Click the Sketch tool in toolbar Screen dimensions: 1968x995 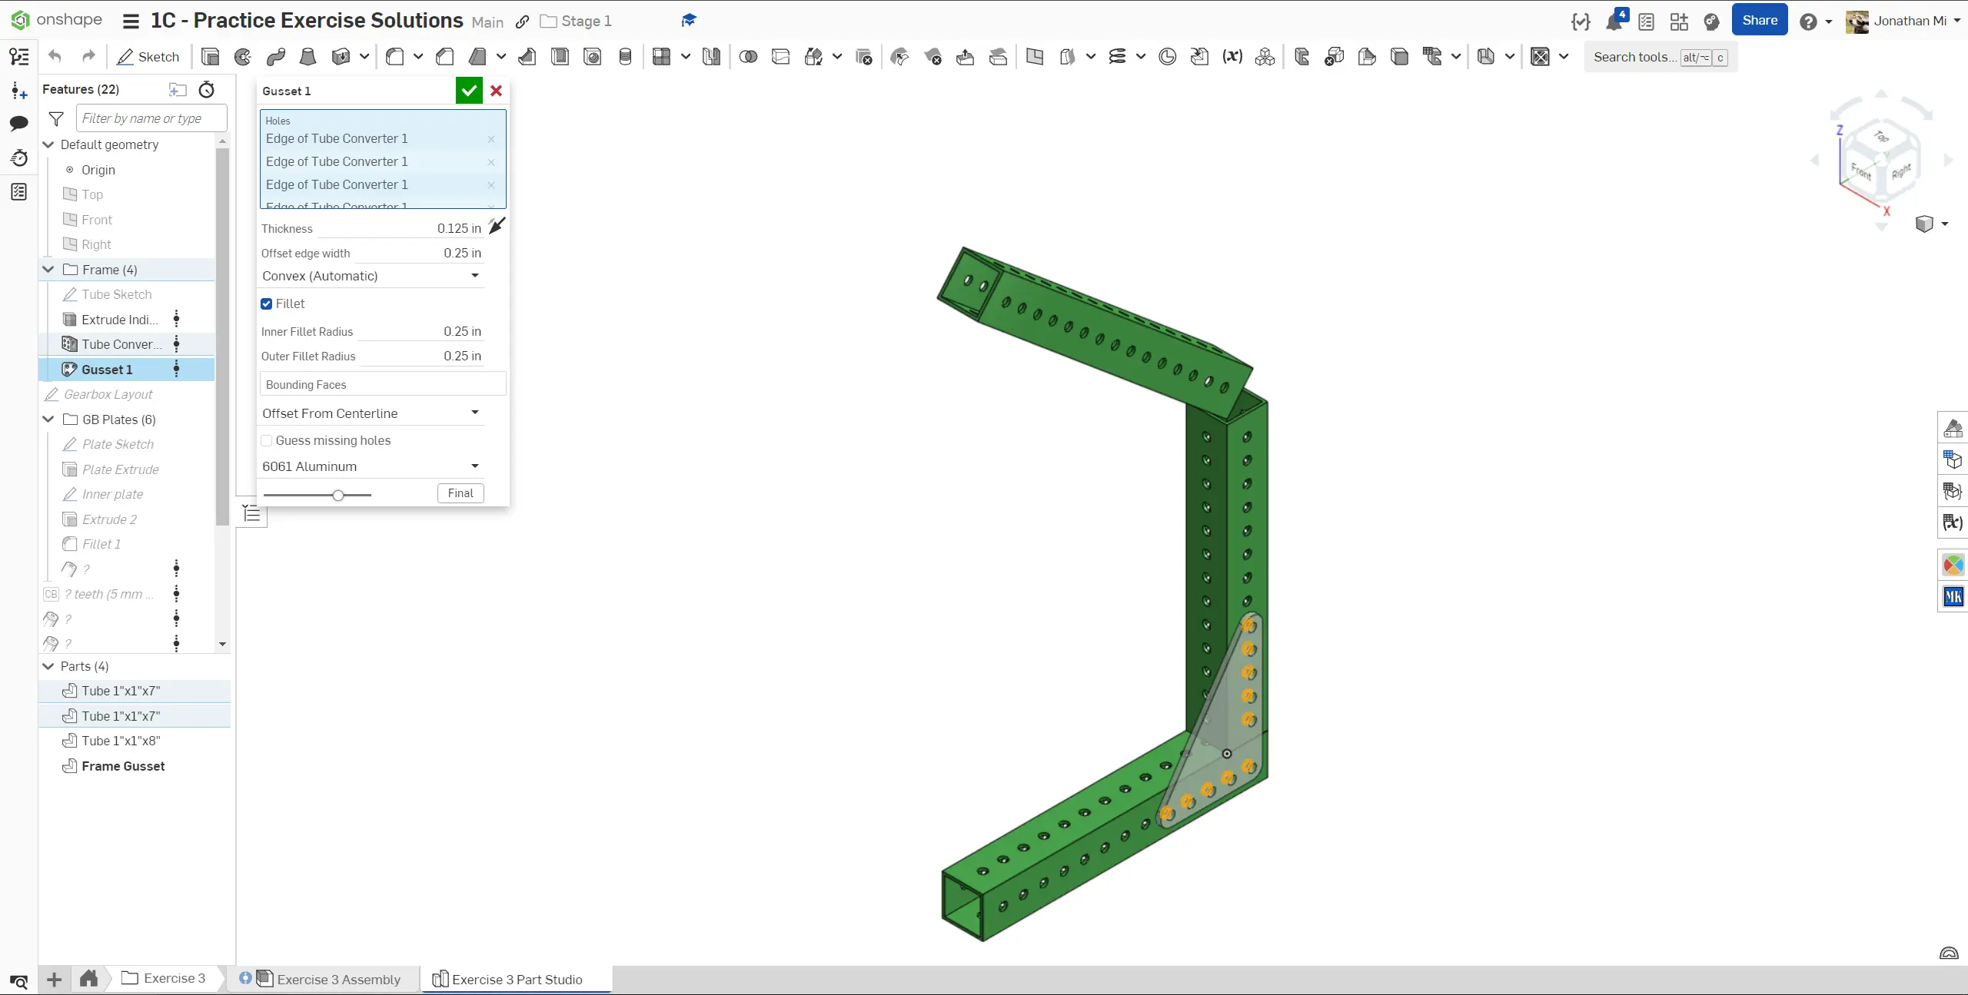pos(148,57)
